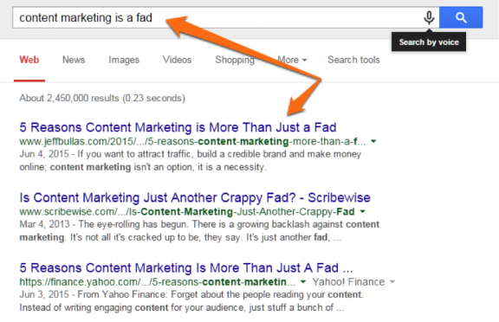Screen dimensions: 499x322
Task: Open the Shopping tab
Action: (235, 60)
